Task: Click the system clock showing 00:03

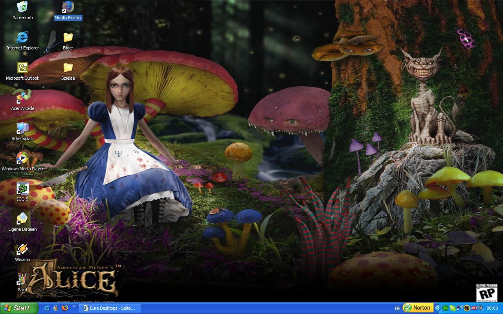Action: [x=492, y=308]
